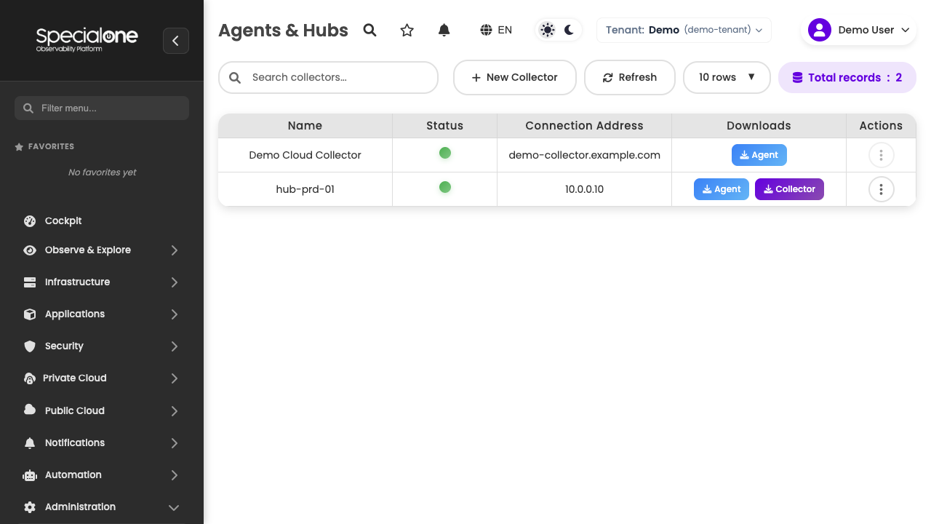Open Cockpit in the sidebar
This screenshot has width=931, height=524.
[x=102, y=221]
